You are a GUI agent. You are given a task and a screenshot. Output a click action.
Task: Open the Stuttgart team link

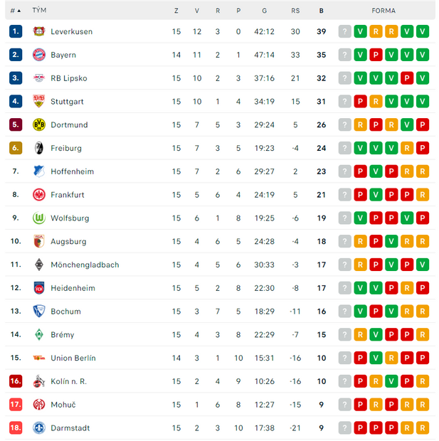(68, 102)
